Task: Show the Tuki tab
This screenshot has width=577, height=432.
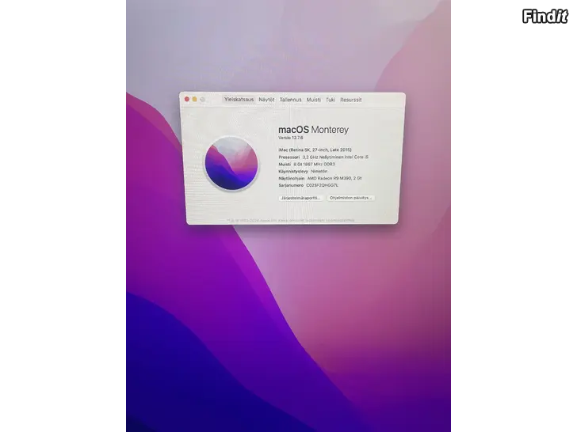Action: (x=331, y=100)
